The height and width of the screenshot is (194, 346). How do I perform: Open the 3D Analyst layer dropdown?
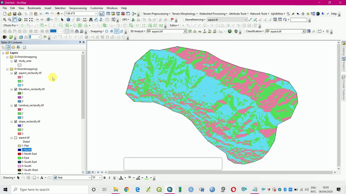point(185,31)
